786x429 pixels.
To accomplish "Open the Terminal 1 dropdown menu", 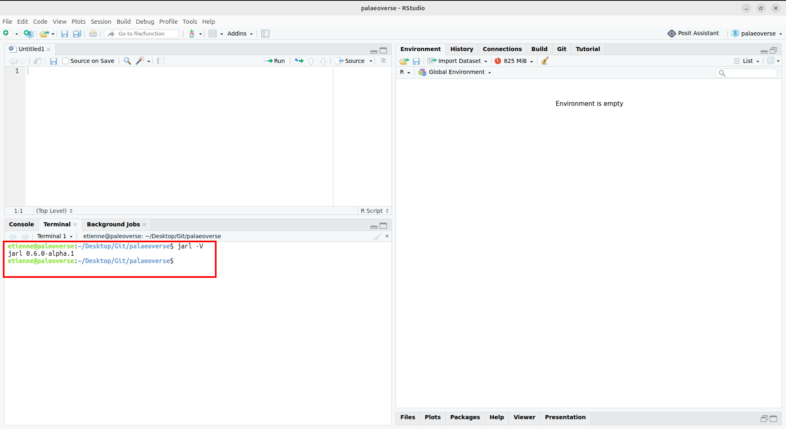I will [x=55, y=236].
